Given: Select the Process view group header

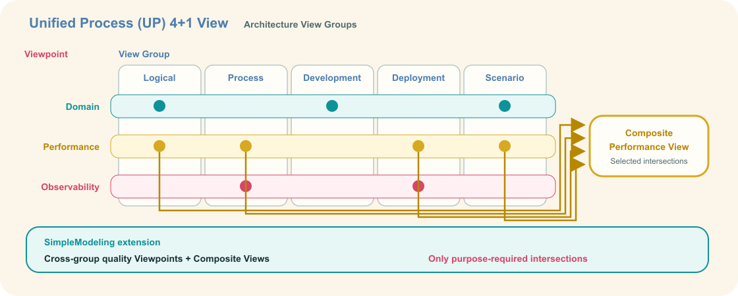Looking at the screenshot, I should [246, 78].
